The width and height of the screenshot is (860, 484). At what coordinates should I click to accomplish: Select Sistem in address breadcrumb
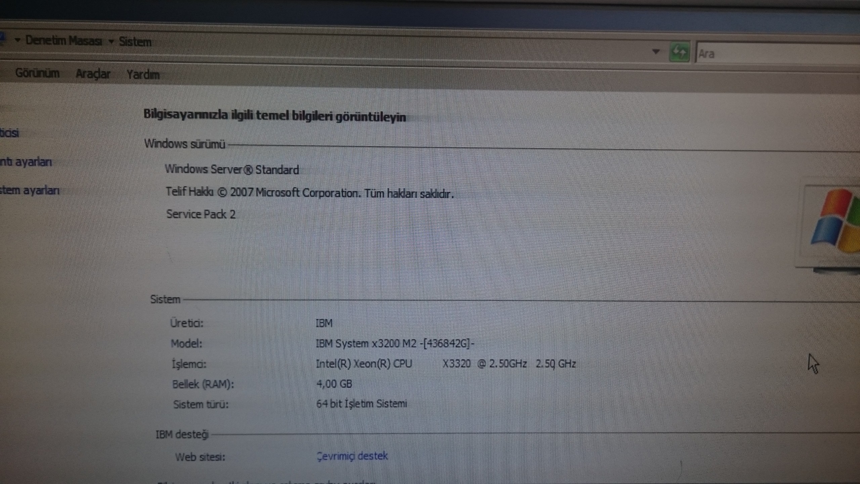tap(135, 42)
